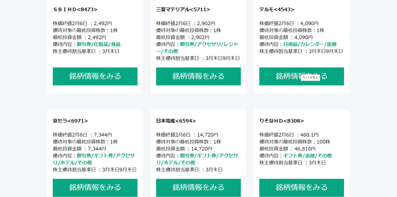This screenshot has width=397, height=197.
Task: Open stock info button for SBIHD<8473>
Action: pyautogui.click(x=95, y=76)
